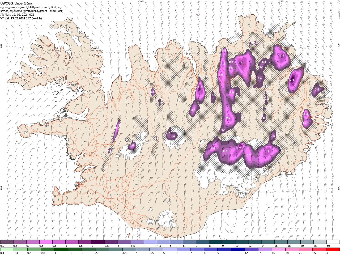Click the 'rigning/skúrir' legend description line
The width and height of the screenshot is (340, 255).
click(31, 7)
